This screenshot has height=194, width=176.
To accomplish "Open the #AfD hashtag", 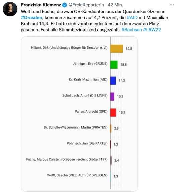I will tap(132, 17).
